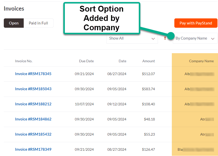Select the $108.40 amount cell
218x156 pixels.
148,104
